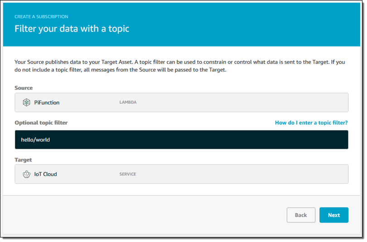Click the "Filter your data with a topic" heading

pos(72,29)
